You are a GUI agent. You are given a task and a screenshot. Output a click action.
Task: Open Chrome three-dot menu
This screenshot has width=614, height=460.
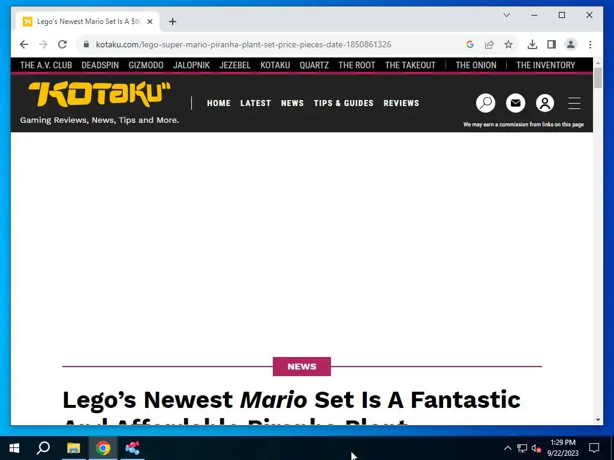pyautogui.click(x=590, y=44)
